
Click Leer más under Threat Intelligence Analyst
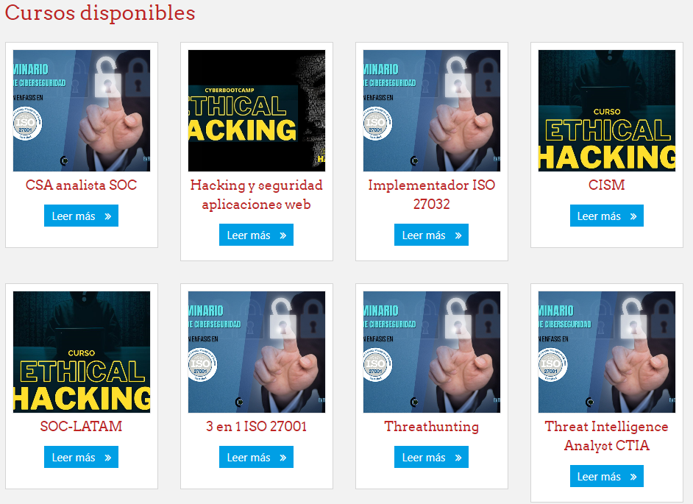coord(607,476)
